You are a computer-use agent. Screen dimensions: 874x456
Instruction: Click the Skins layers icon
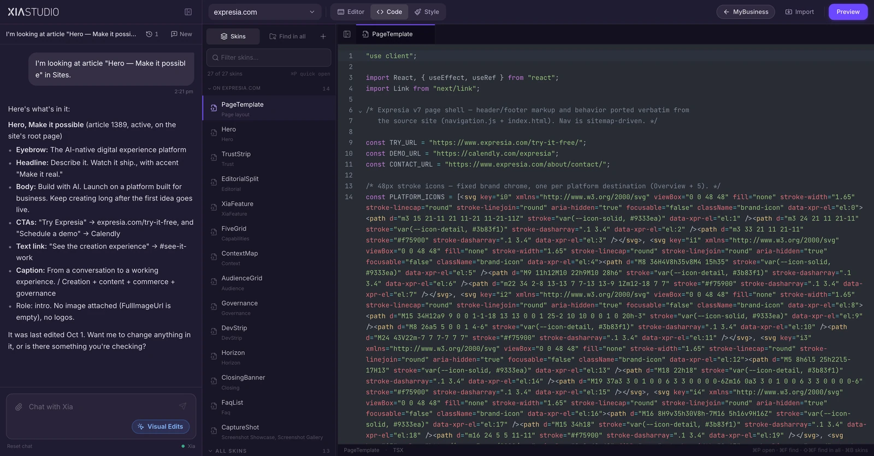point(224,37)
